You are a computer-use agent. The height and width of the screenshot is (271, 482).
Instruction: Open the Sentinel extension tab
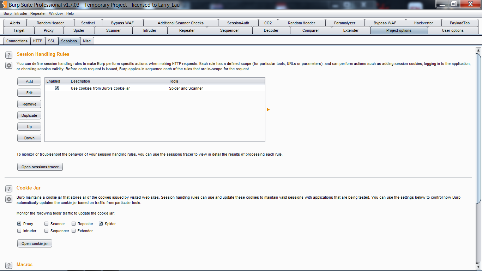[88, 23]
